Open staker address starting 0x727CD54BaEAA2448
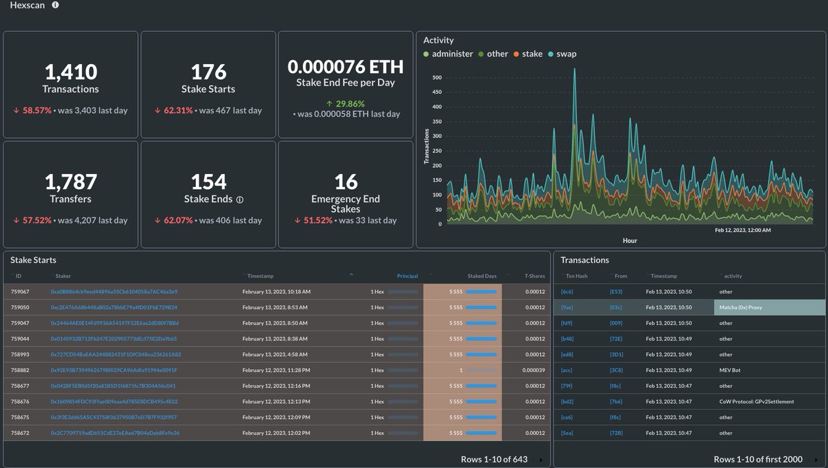The width and height of the screenshot is (828, 468). [x=115, y=354]
